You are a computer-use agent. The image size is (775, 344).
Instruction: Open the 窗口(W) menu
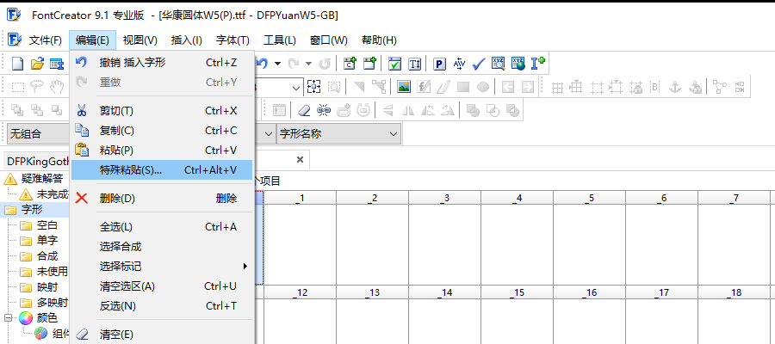click(x=328, y=40)
